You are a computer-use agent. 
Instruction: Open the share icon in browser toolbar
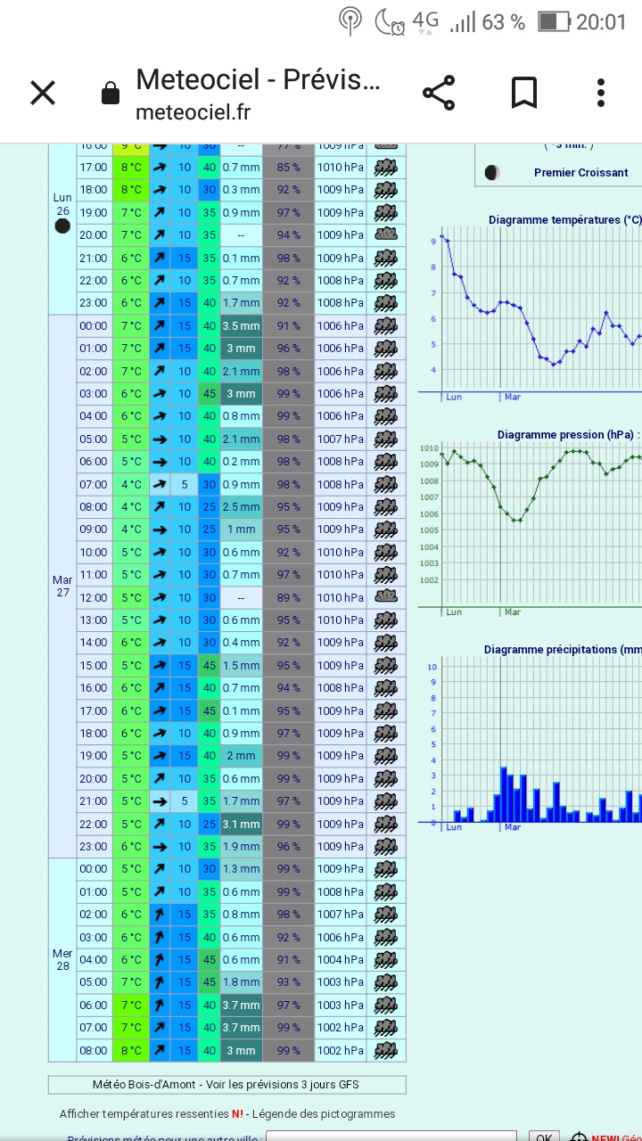tap(438, 93)
